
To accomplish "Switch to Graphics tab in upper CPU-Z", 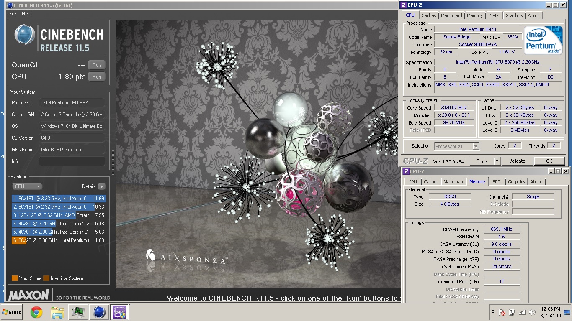I will (514, 15).
